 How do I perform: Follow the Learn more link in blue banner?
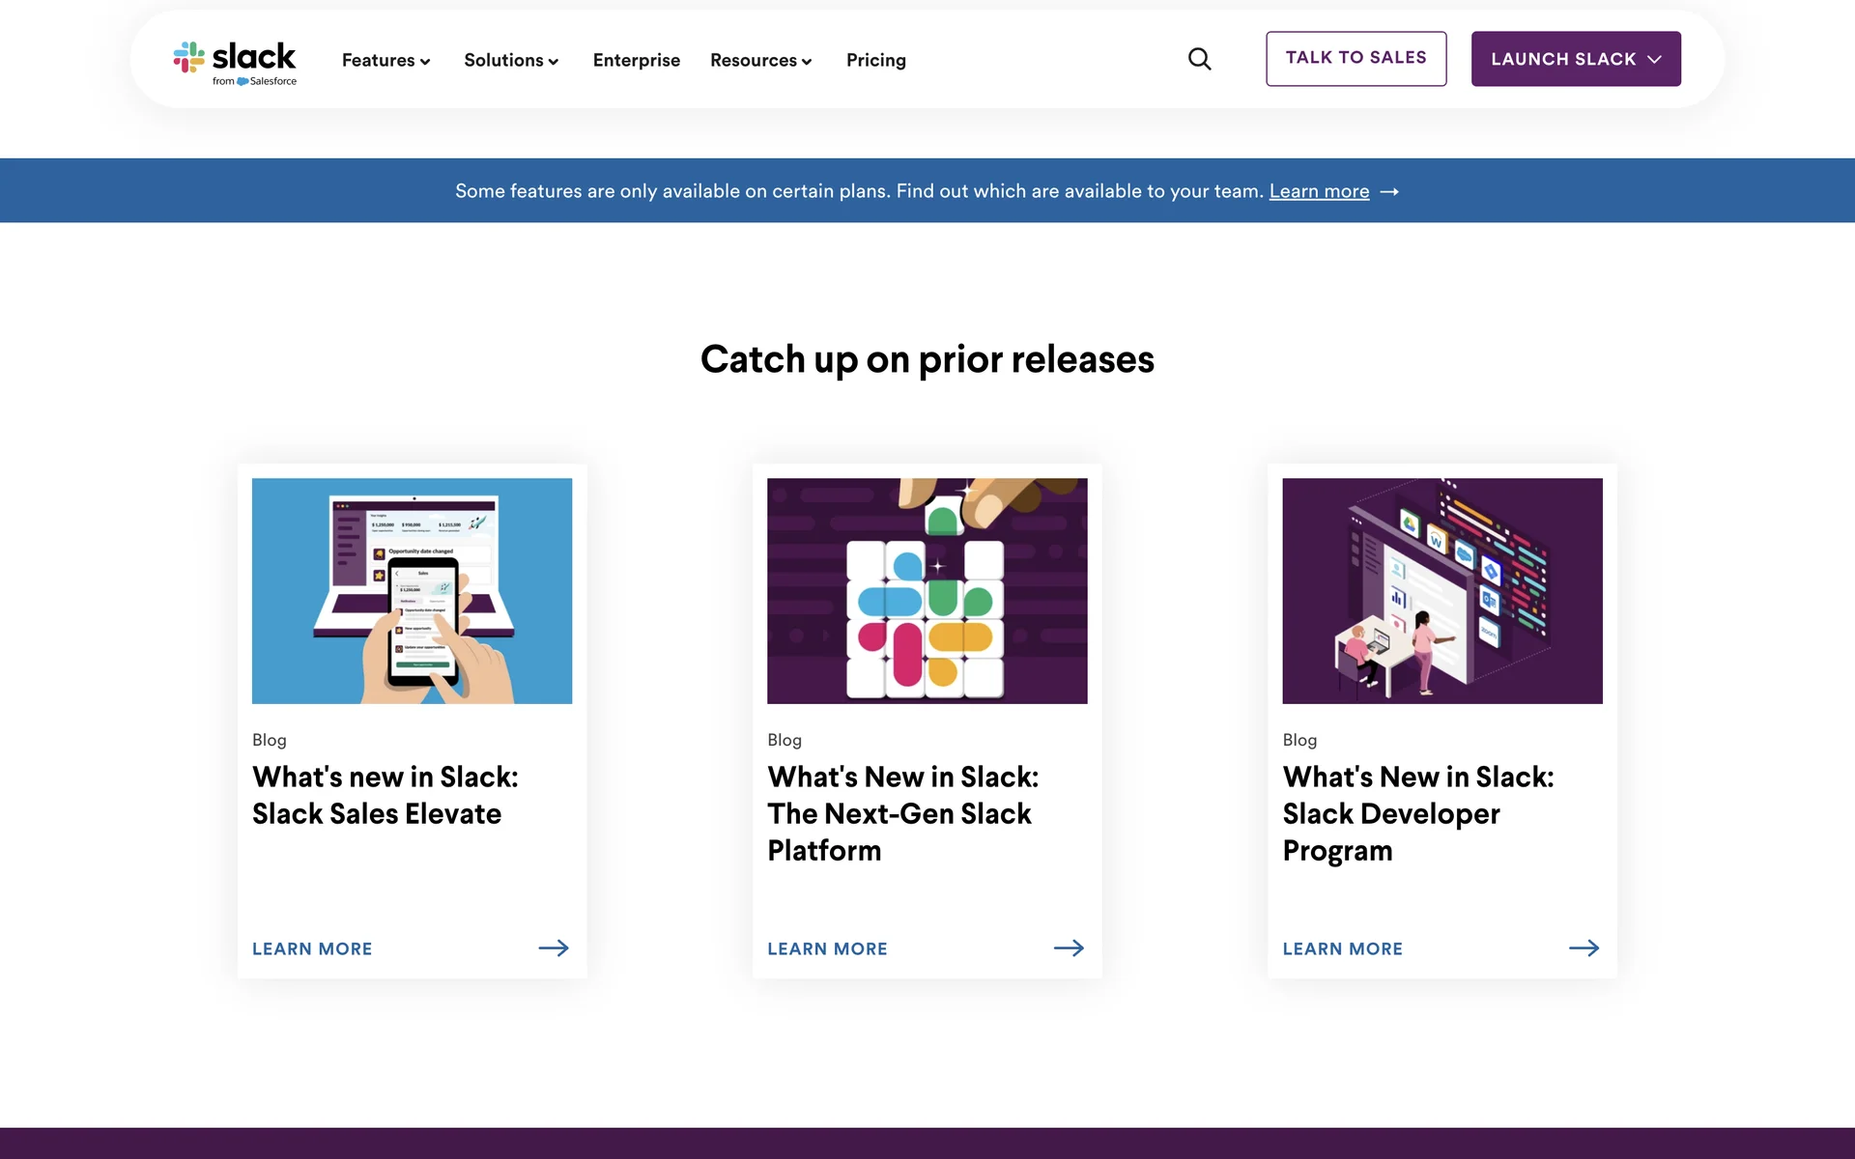point(1319,191)
